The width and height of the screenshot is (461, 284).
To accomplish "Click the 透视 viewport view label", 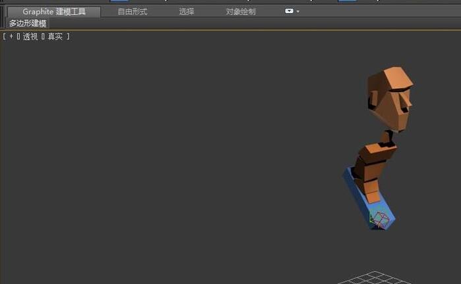I will (x=30, y=37).
